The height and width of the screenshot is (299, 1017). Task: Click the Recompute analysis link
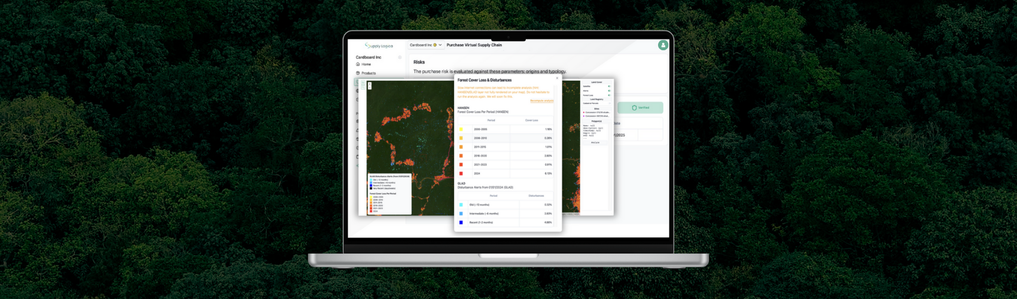tap(541, 100)
